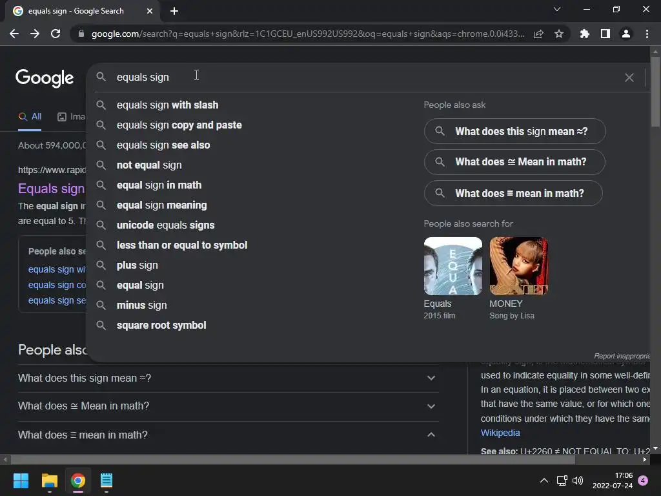Open 'What does ≅ Mean in math?' pill
Viewport: 661px width, 496px height.
[514, 162]
